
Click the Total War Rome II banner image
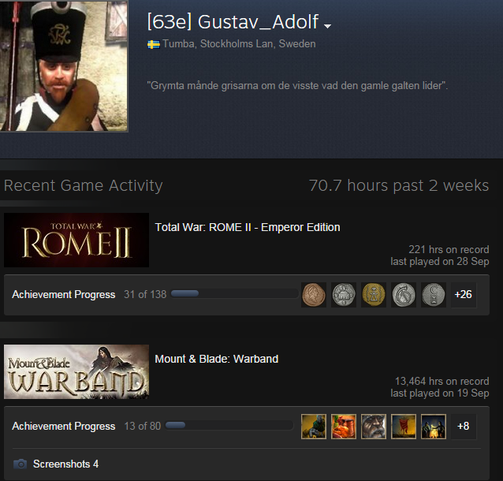pos(76,240)
